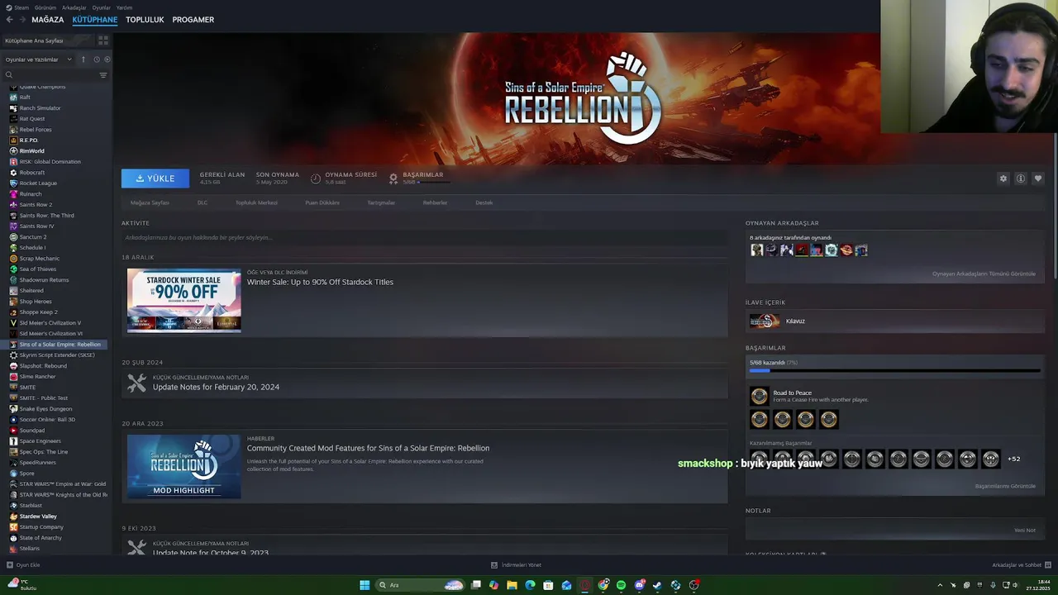Open Oyunlar menu

[101, 7]
